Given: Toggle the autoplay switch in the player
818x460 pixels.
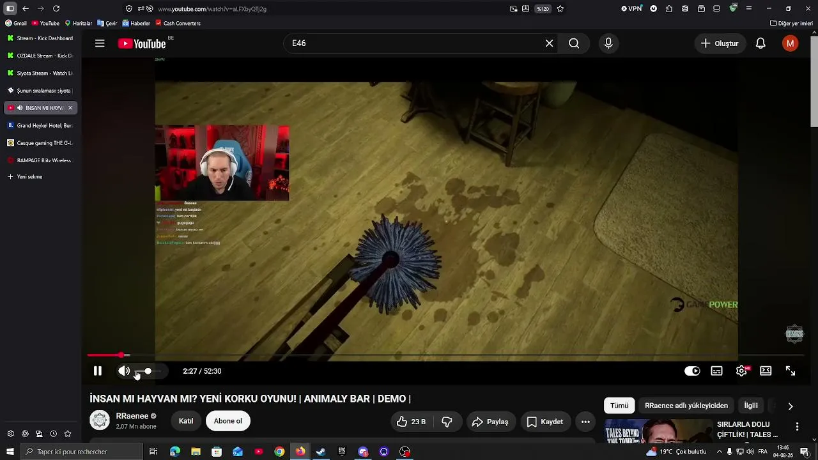Looking at the screenshot, I should [x=692, y=371].
